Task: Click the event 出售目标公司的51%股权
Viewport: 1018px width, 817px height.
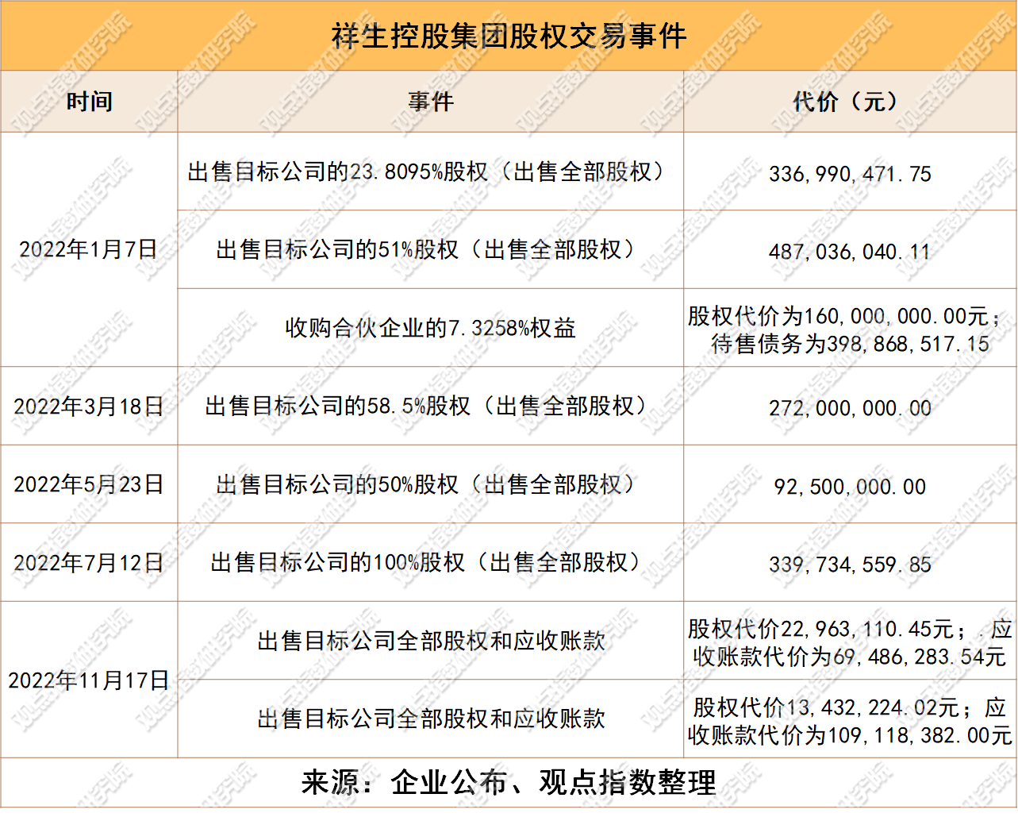Action: coord(431,249)
